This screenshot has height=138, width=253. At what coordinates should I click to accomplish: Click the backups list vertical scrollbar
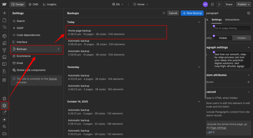tap(205, 58)
